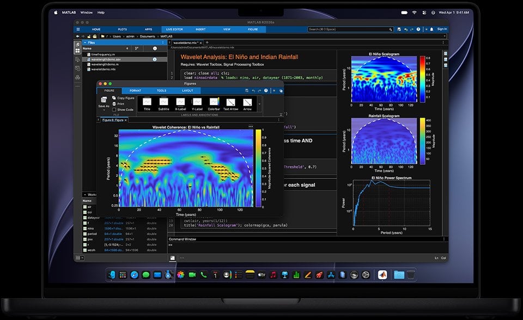The image size is (523, 320).
Task: Click the Help question mark in MATLAB toolbar
Action: pyautogui.click(x=418, y=29)
